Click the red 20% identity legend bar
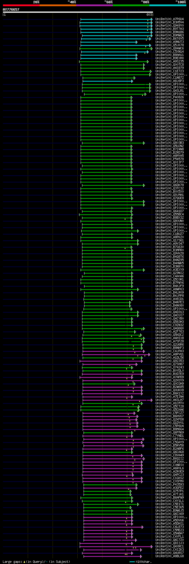189x564 pixels. coord(21,5)
